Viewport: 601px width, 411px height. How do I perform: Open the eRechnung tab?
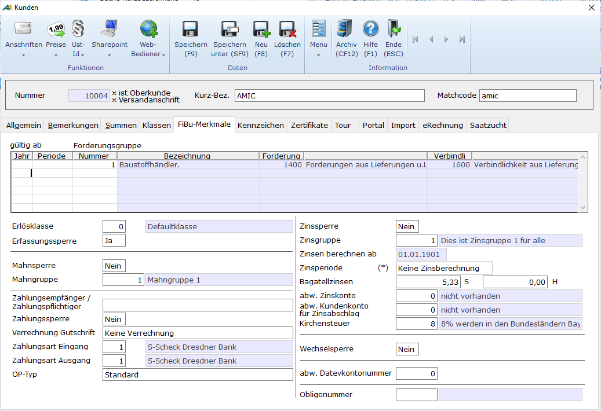pos(443,126)
